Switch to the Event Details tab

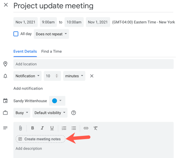[25, 51]
